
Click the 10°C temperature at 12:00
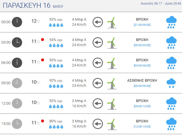pyautogui.click(x=36, y=103)
